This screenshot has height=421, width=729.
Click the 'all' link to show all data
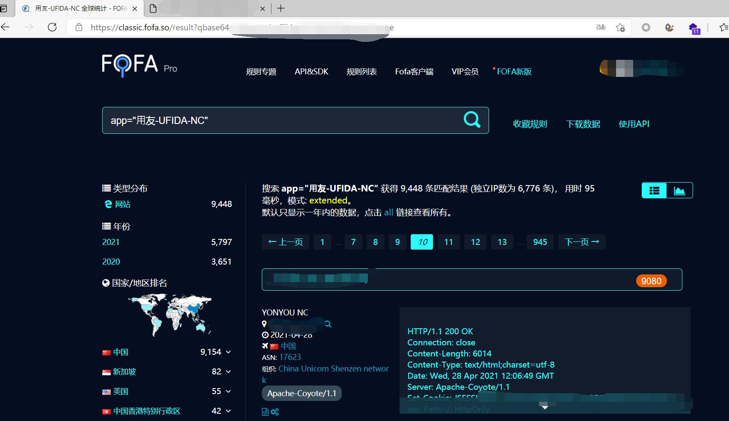click(388, 212)
